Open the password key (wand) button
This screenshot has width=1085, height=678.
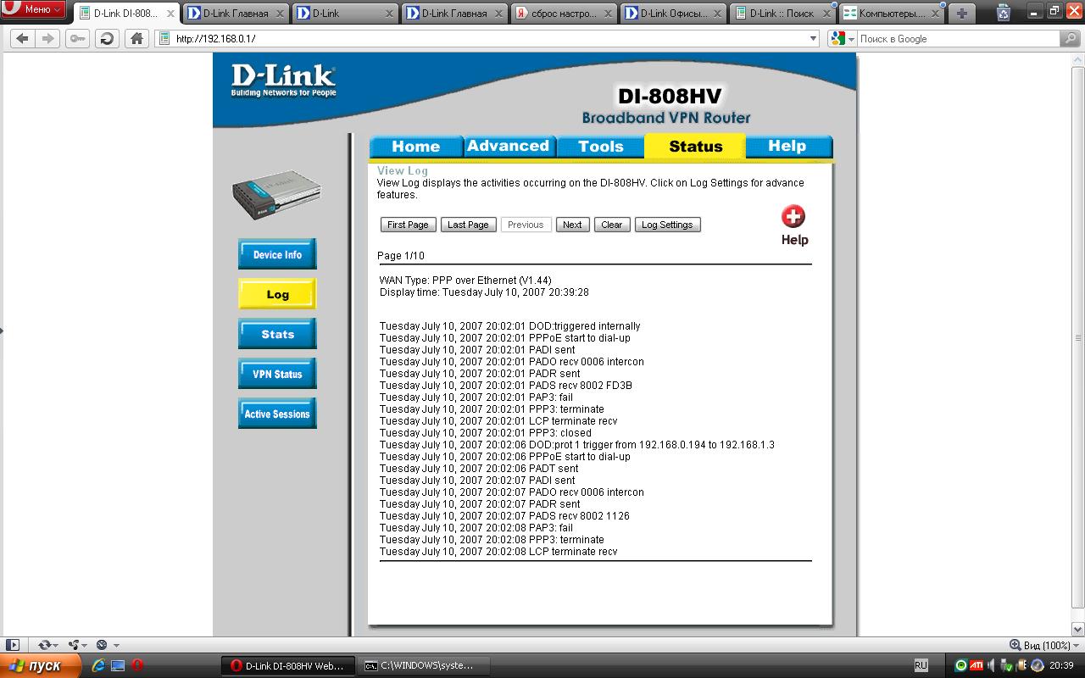pyautogui.click(x=77, y=38)
